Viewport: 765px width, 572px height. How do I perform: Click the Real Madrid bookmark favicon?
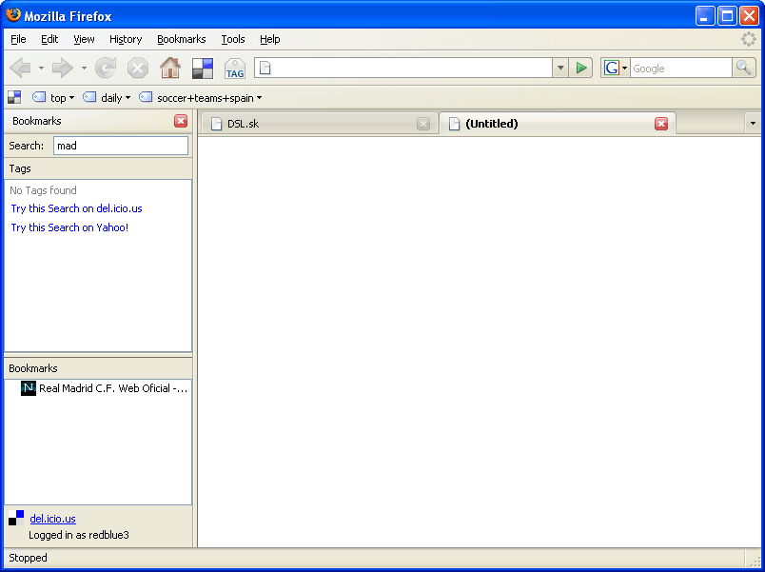(29, 388)
